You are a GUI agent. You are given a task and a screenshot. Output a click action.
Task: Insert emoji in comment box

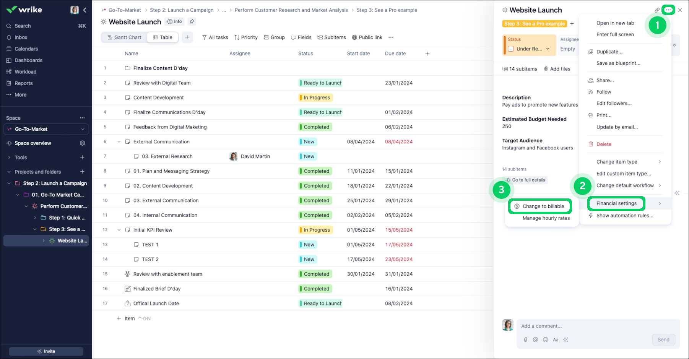(x=546, y=340)
